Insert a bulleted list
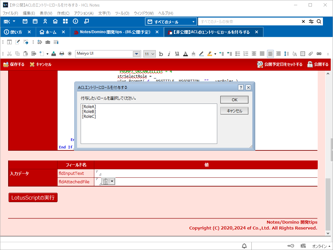The image size is (333, 250). (x=238, y=54)
